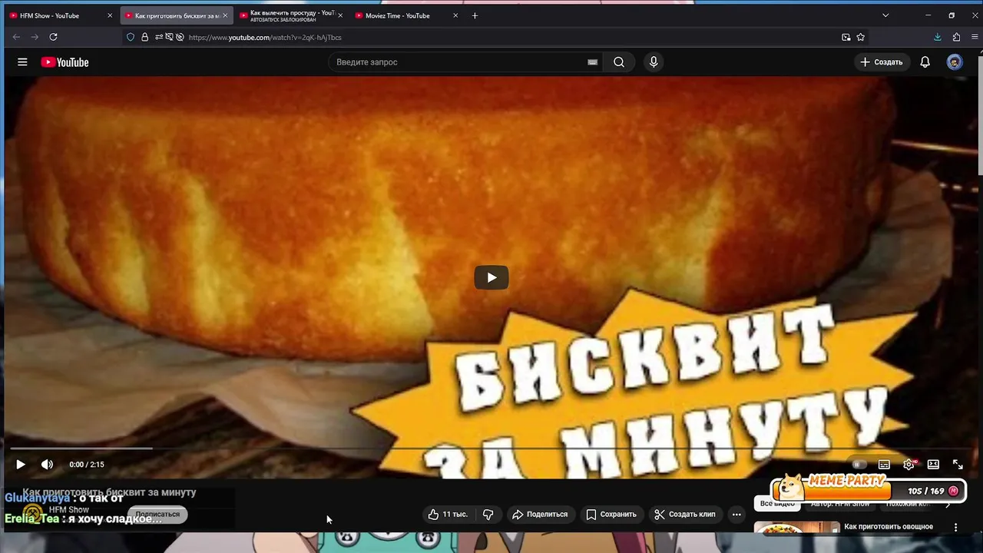Open the YouTube guide hamburger menu
Screen dimensions: 983x553
(x=22, y=62)
